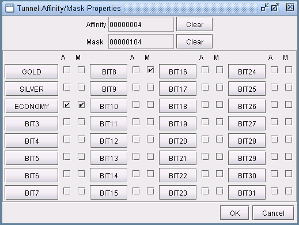Enable BIT9 mask checkbox
Image resolution: width=299 pixels, height=225 pixels.
150,87
